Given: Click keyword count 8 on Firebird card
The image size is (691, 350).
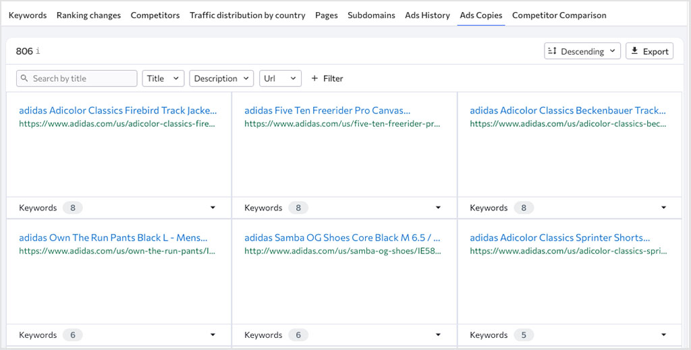Looking at the screenshot, I should [73, 208].
